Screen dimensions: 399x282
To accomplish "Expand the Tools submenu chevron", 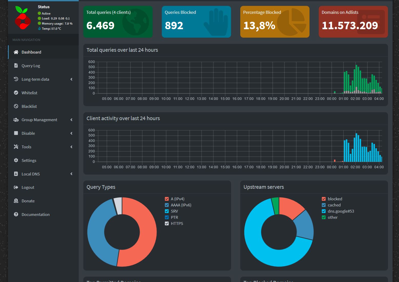I will tap(72, 147).
